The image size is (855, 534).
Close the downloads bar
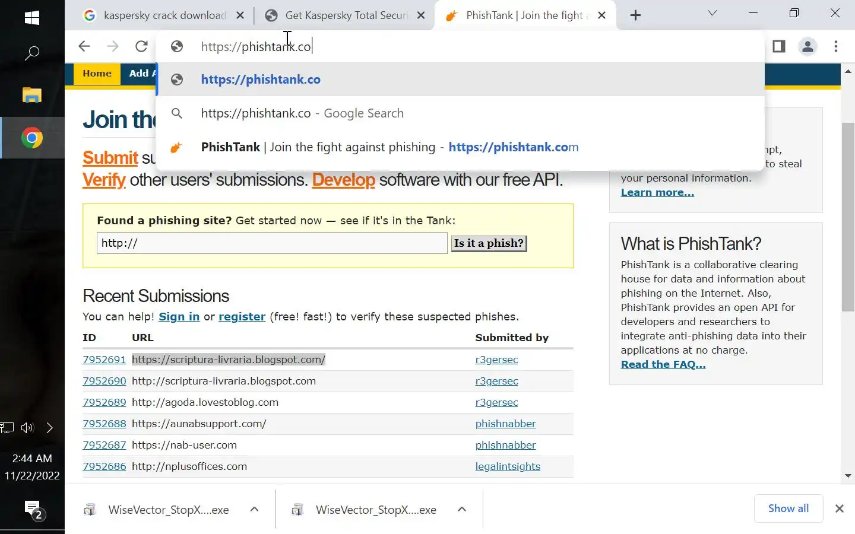(x=839, y=508)
